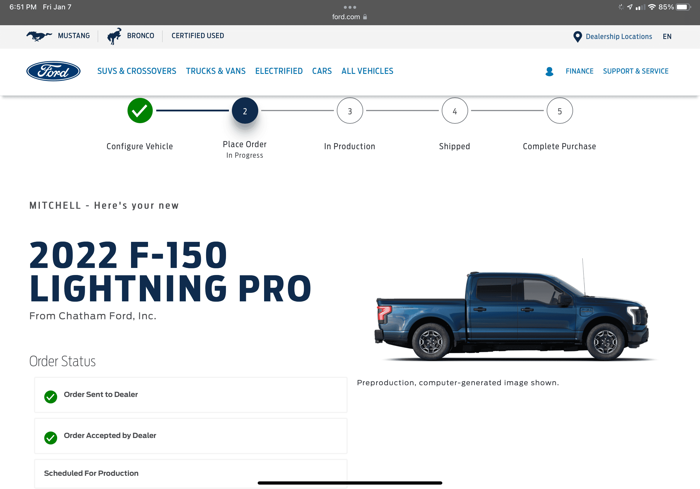The width and height of the screenshot is (700, 489).
Task: Open SUVS & CROSSOVERS menu
Action: (137, 71)
